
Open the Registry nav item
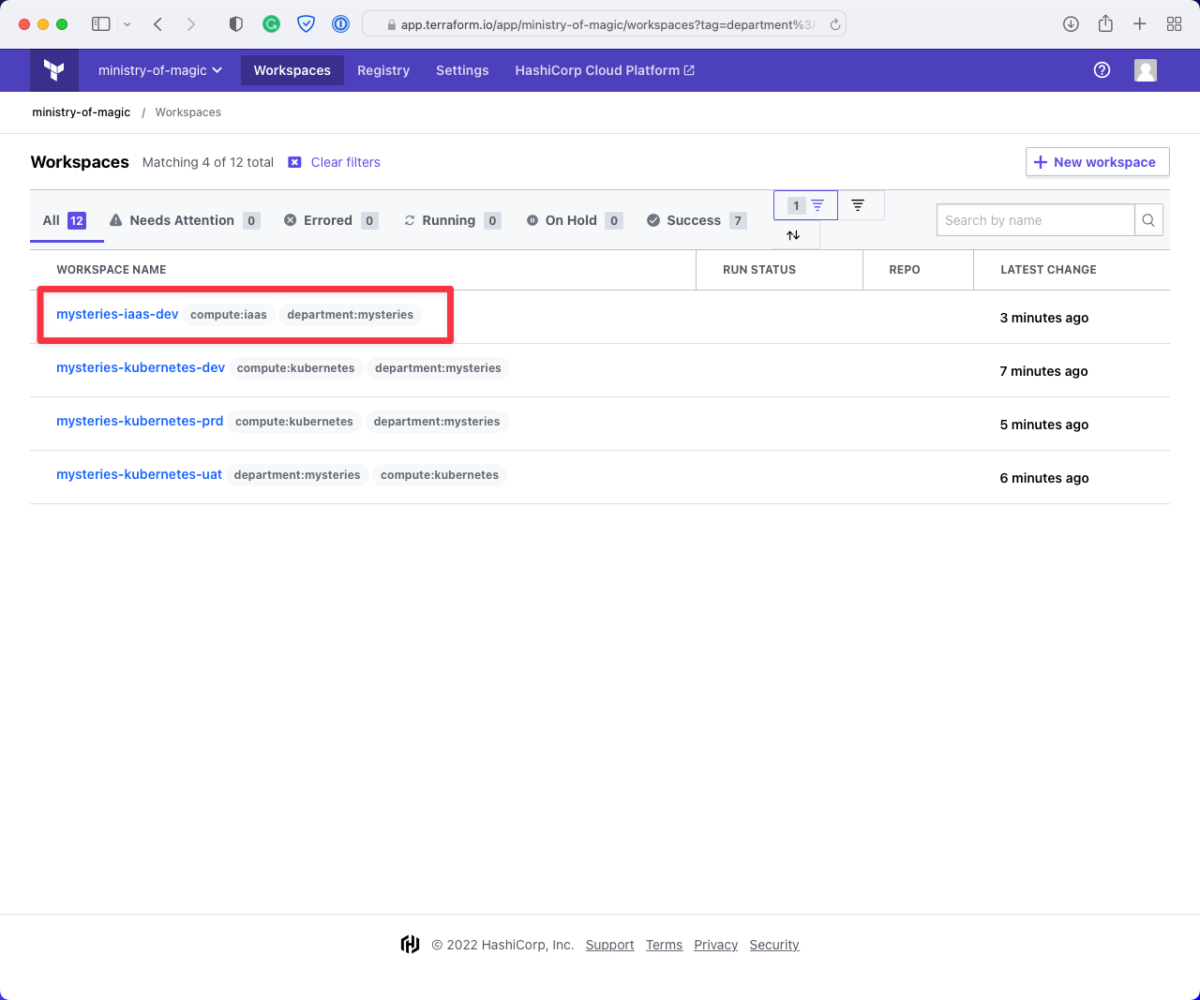(383, 70)
